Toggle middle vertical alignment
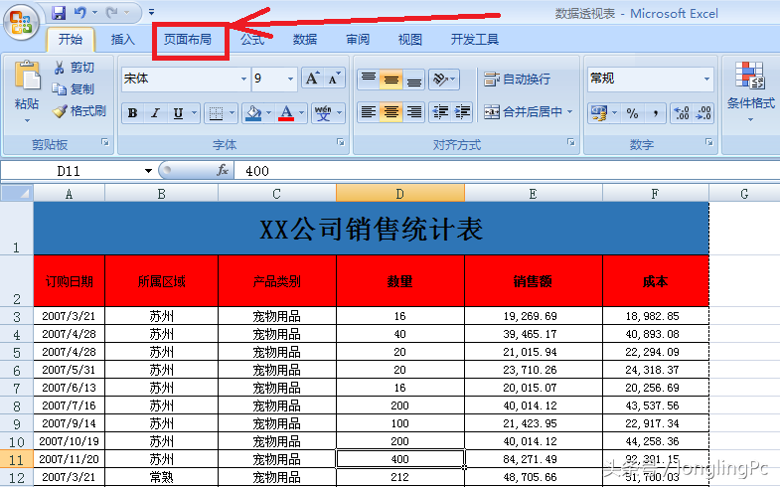The width and height of the screenshot is (780, 487). pyautogui.click(x=391, y=80)
